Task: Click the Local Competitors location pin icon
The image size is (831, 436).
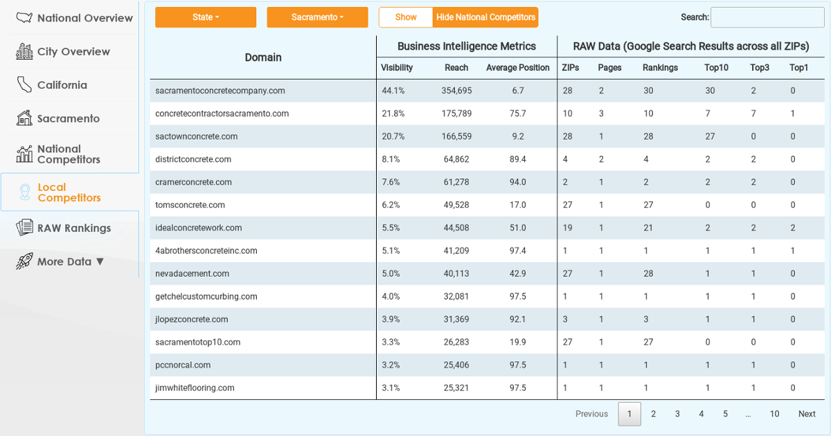Action: [24, 192]
